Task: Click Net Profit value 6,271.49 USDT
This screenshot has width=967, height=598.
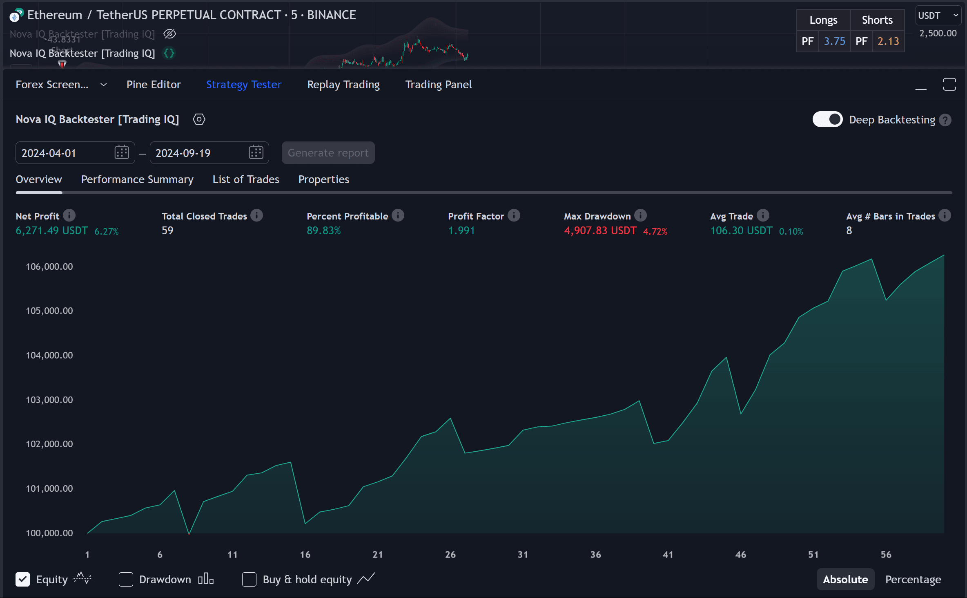Action: (52, 231)
